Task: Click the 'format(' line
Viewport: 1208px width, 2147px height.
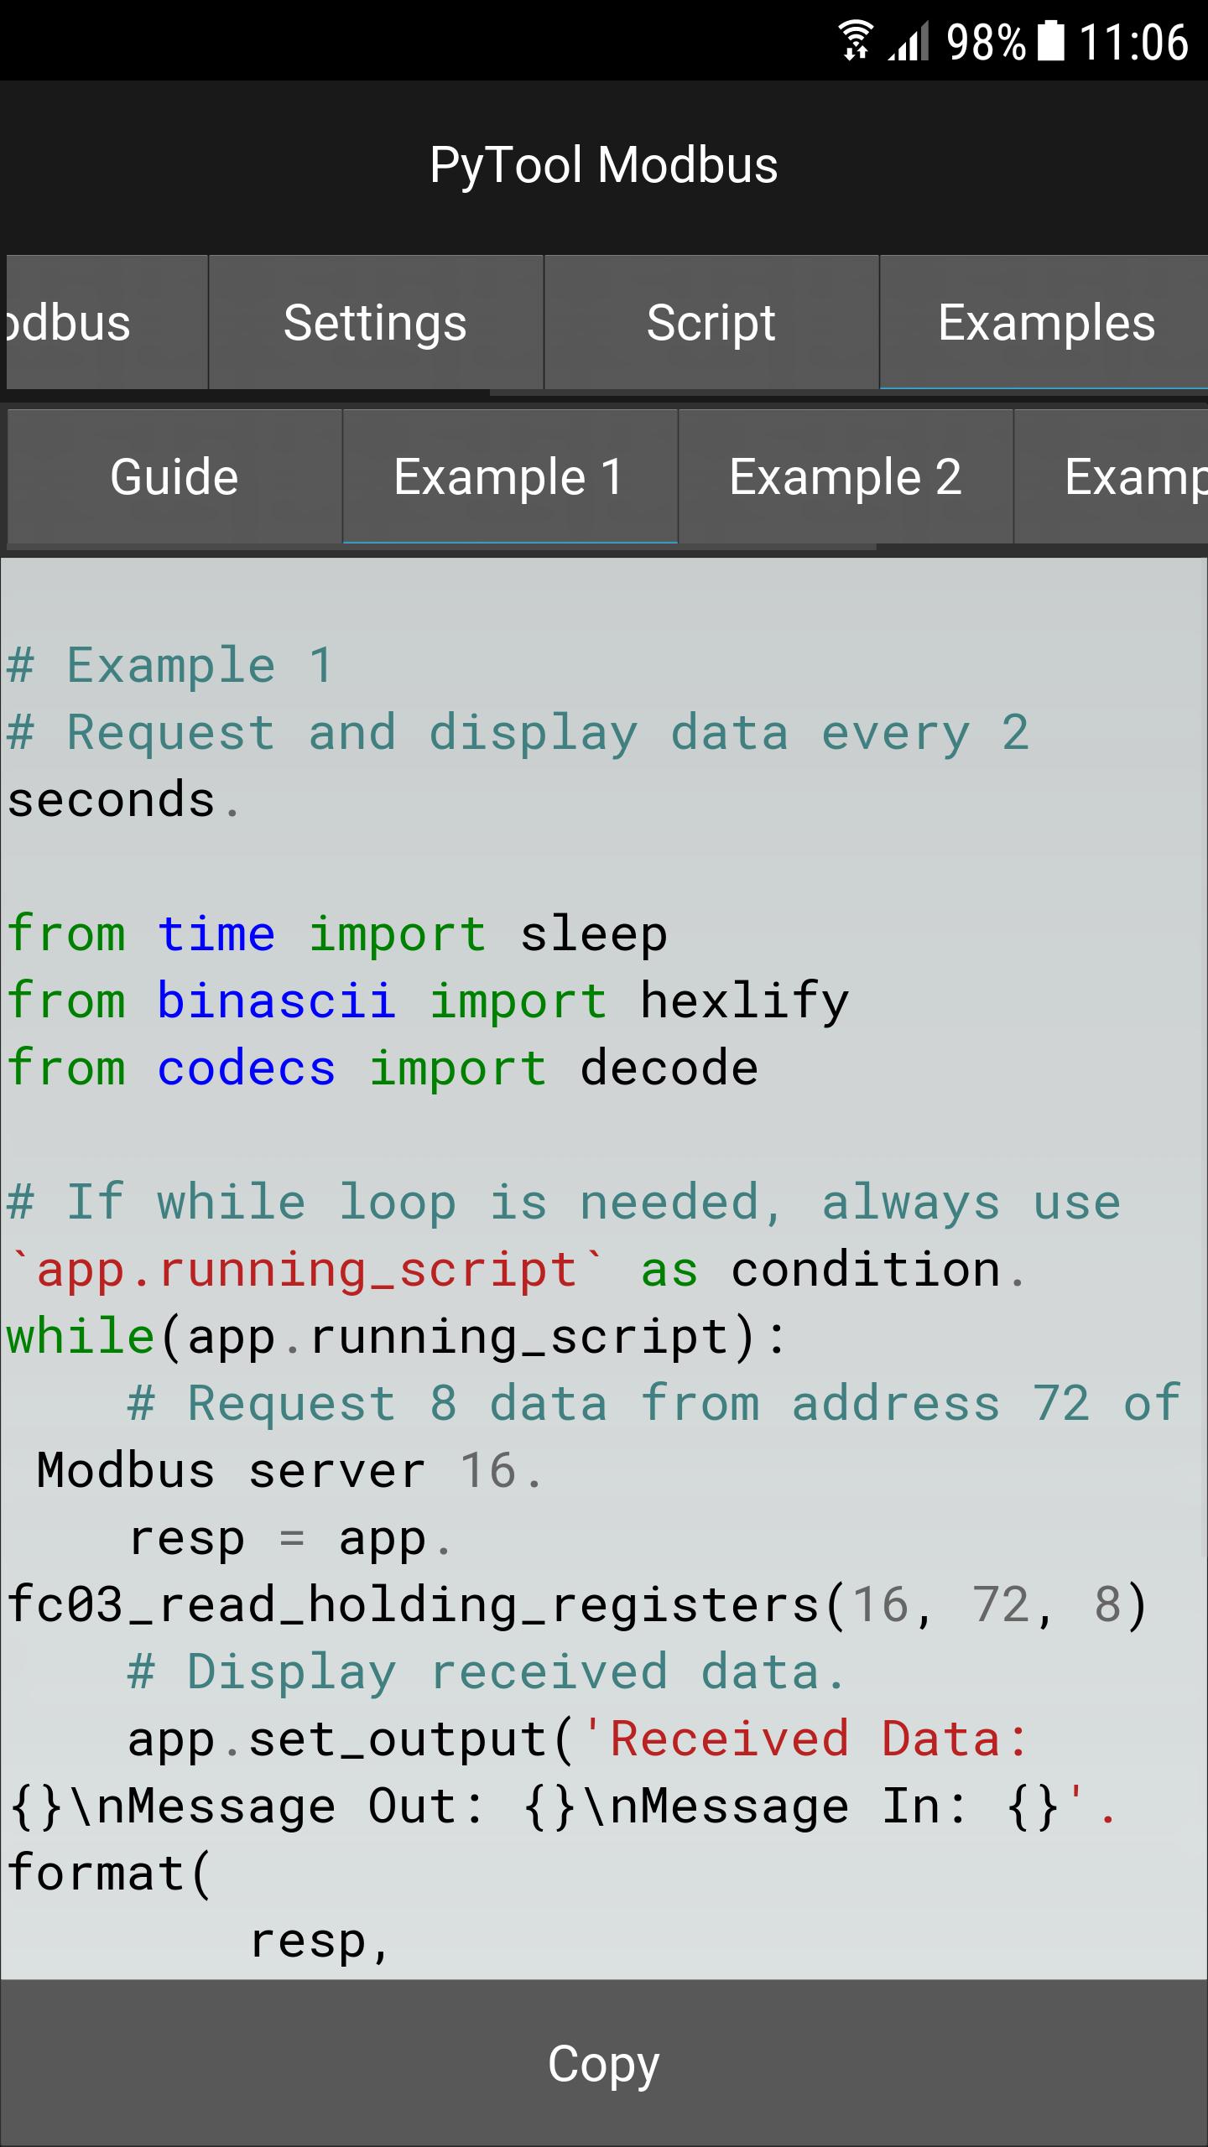Action: click(109, 1874)
